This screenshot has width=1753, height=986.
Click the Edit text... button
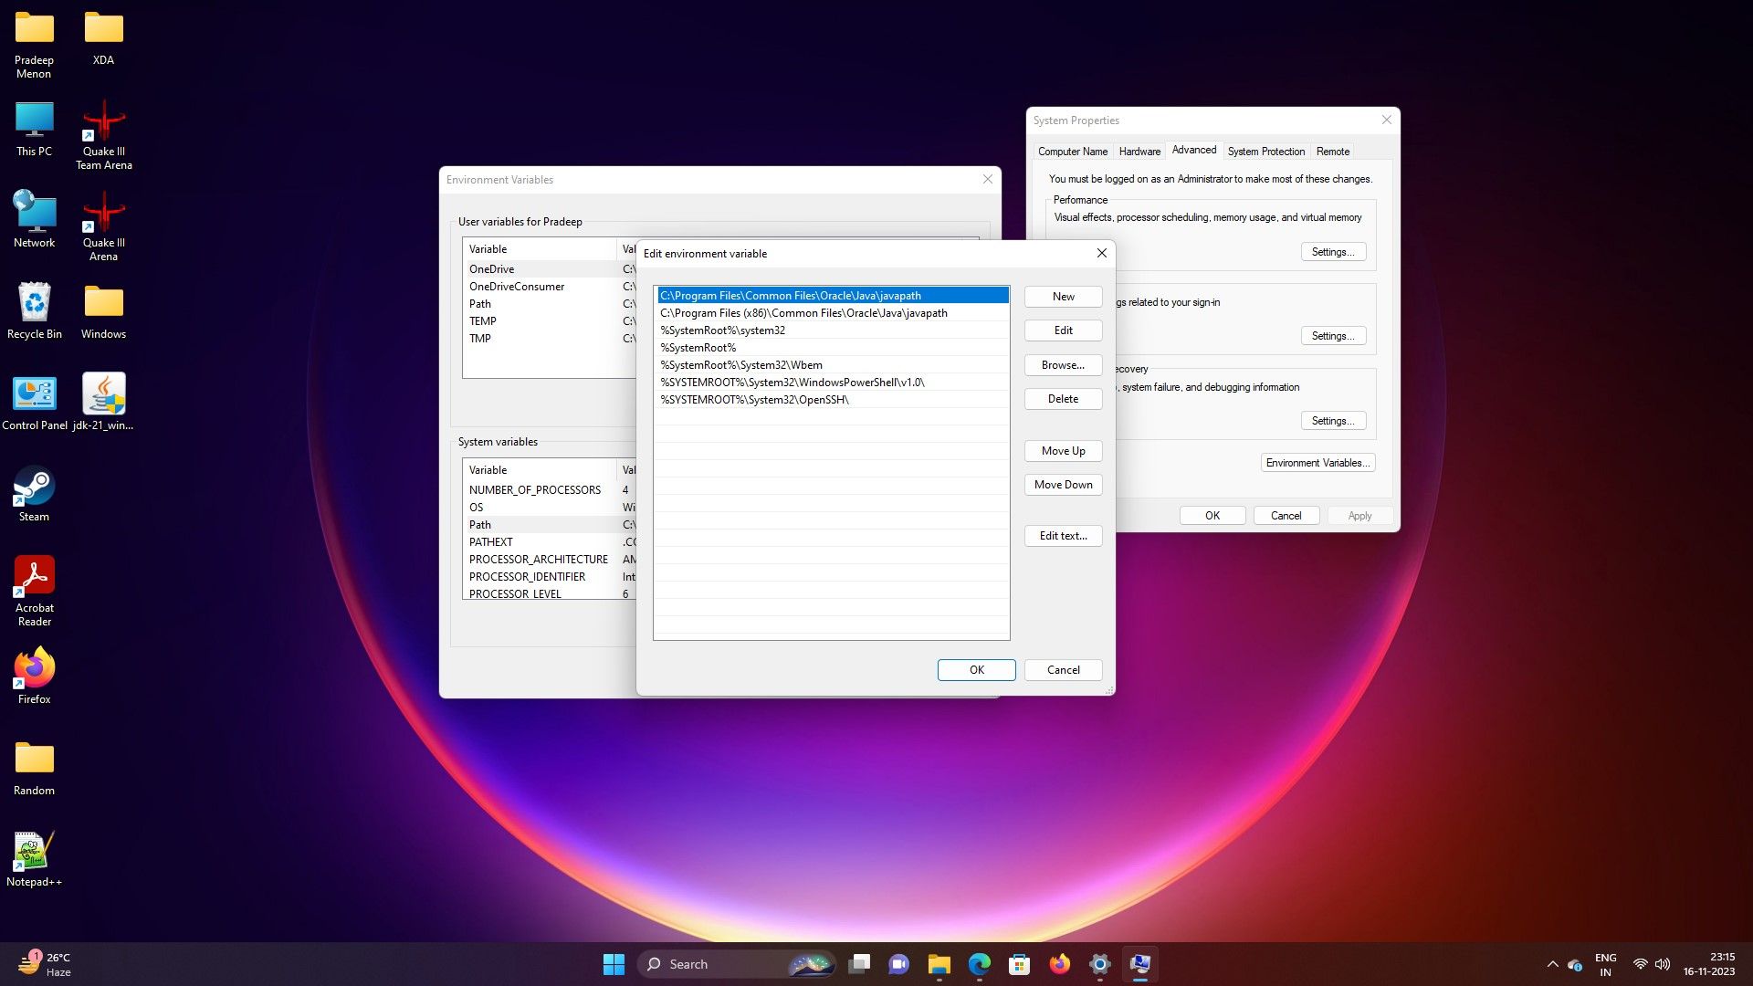point(1063,536)
